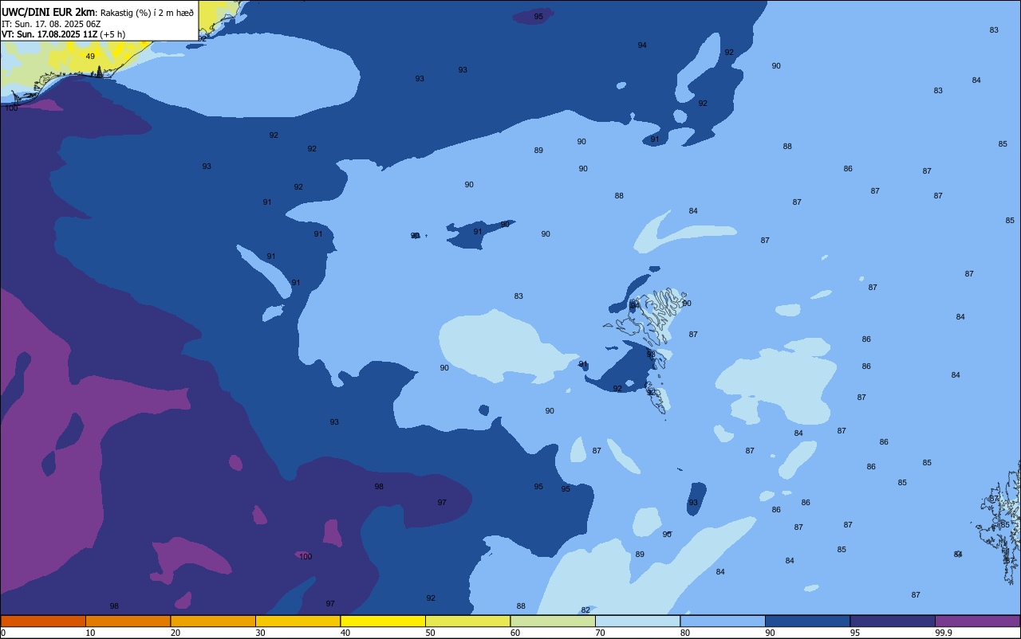Select the amber 20–30 legend color box
This screenshot has height=639, width=1021.
213,621
